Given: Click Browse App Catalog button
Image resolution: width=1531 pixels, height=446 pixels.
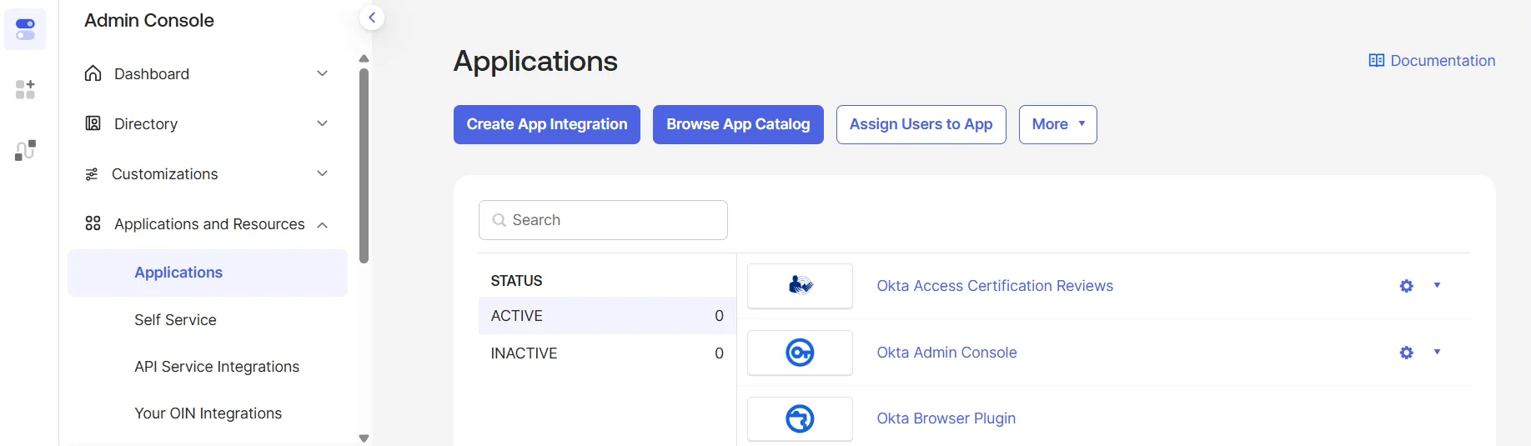Looking at the screenshot, I should click(738, 124).
